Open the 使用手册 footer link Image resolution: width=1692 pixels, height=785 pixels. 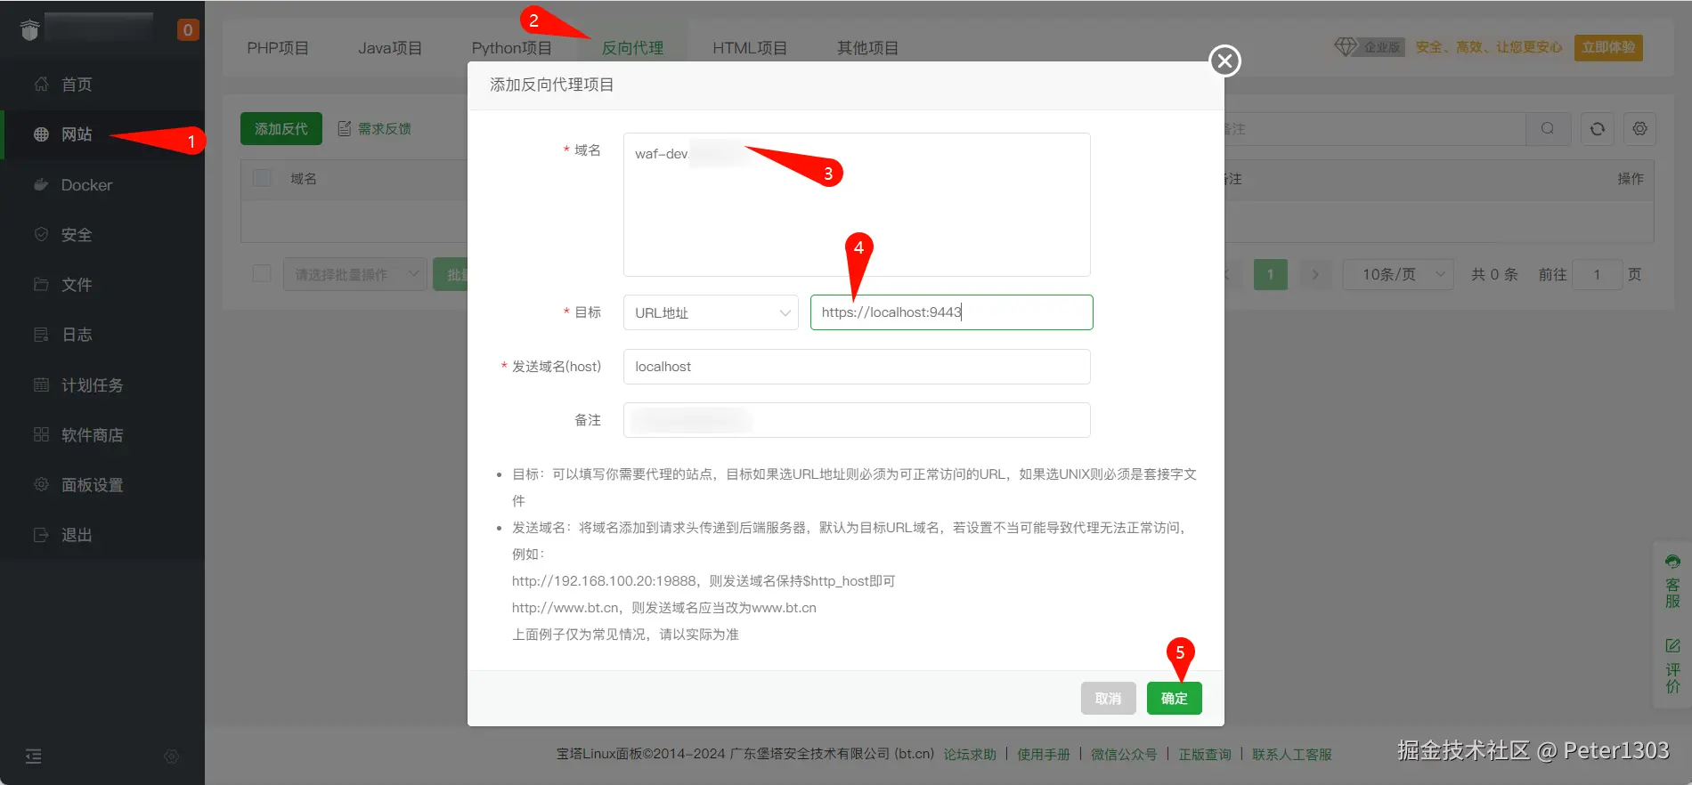click(x=1044, y=754)
